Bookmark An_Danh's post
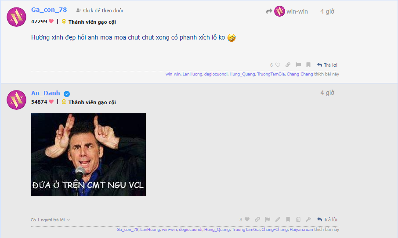Image resolution: width=398 pixels, height=238 pixels. pos(288,220)
